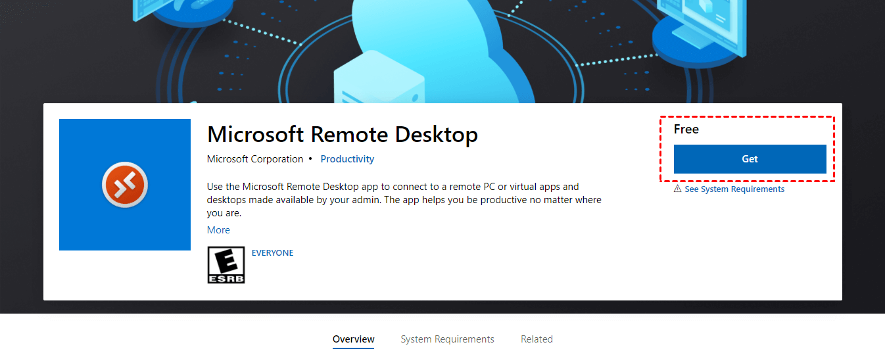Click the Microsoft Remote Desktop title

(343, 135)
